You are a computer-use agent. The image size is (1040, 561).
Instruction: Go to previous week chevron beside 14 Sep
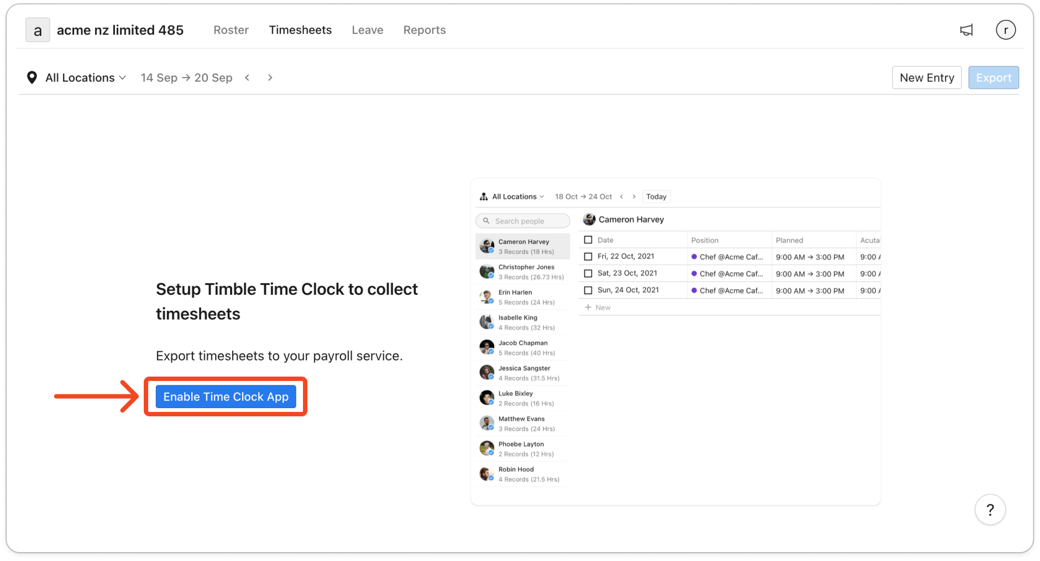coord(248,78)
